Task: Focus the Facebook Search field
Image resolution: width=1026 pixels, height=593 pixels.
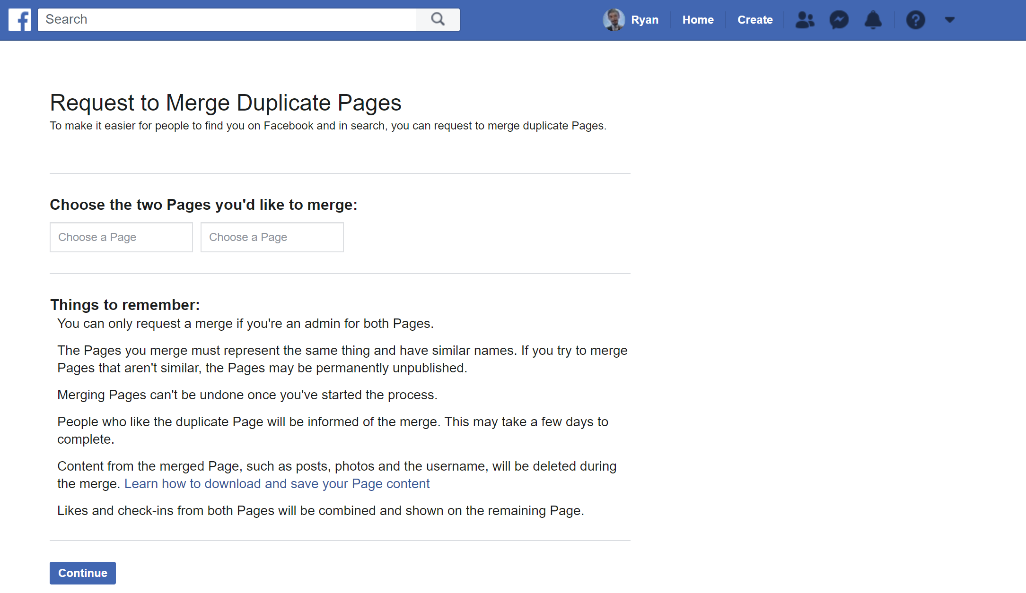Action: [x=227, y=19]
